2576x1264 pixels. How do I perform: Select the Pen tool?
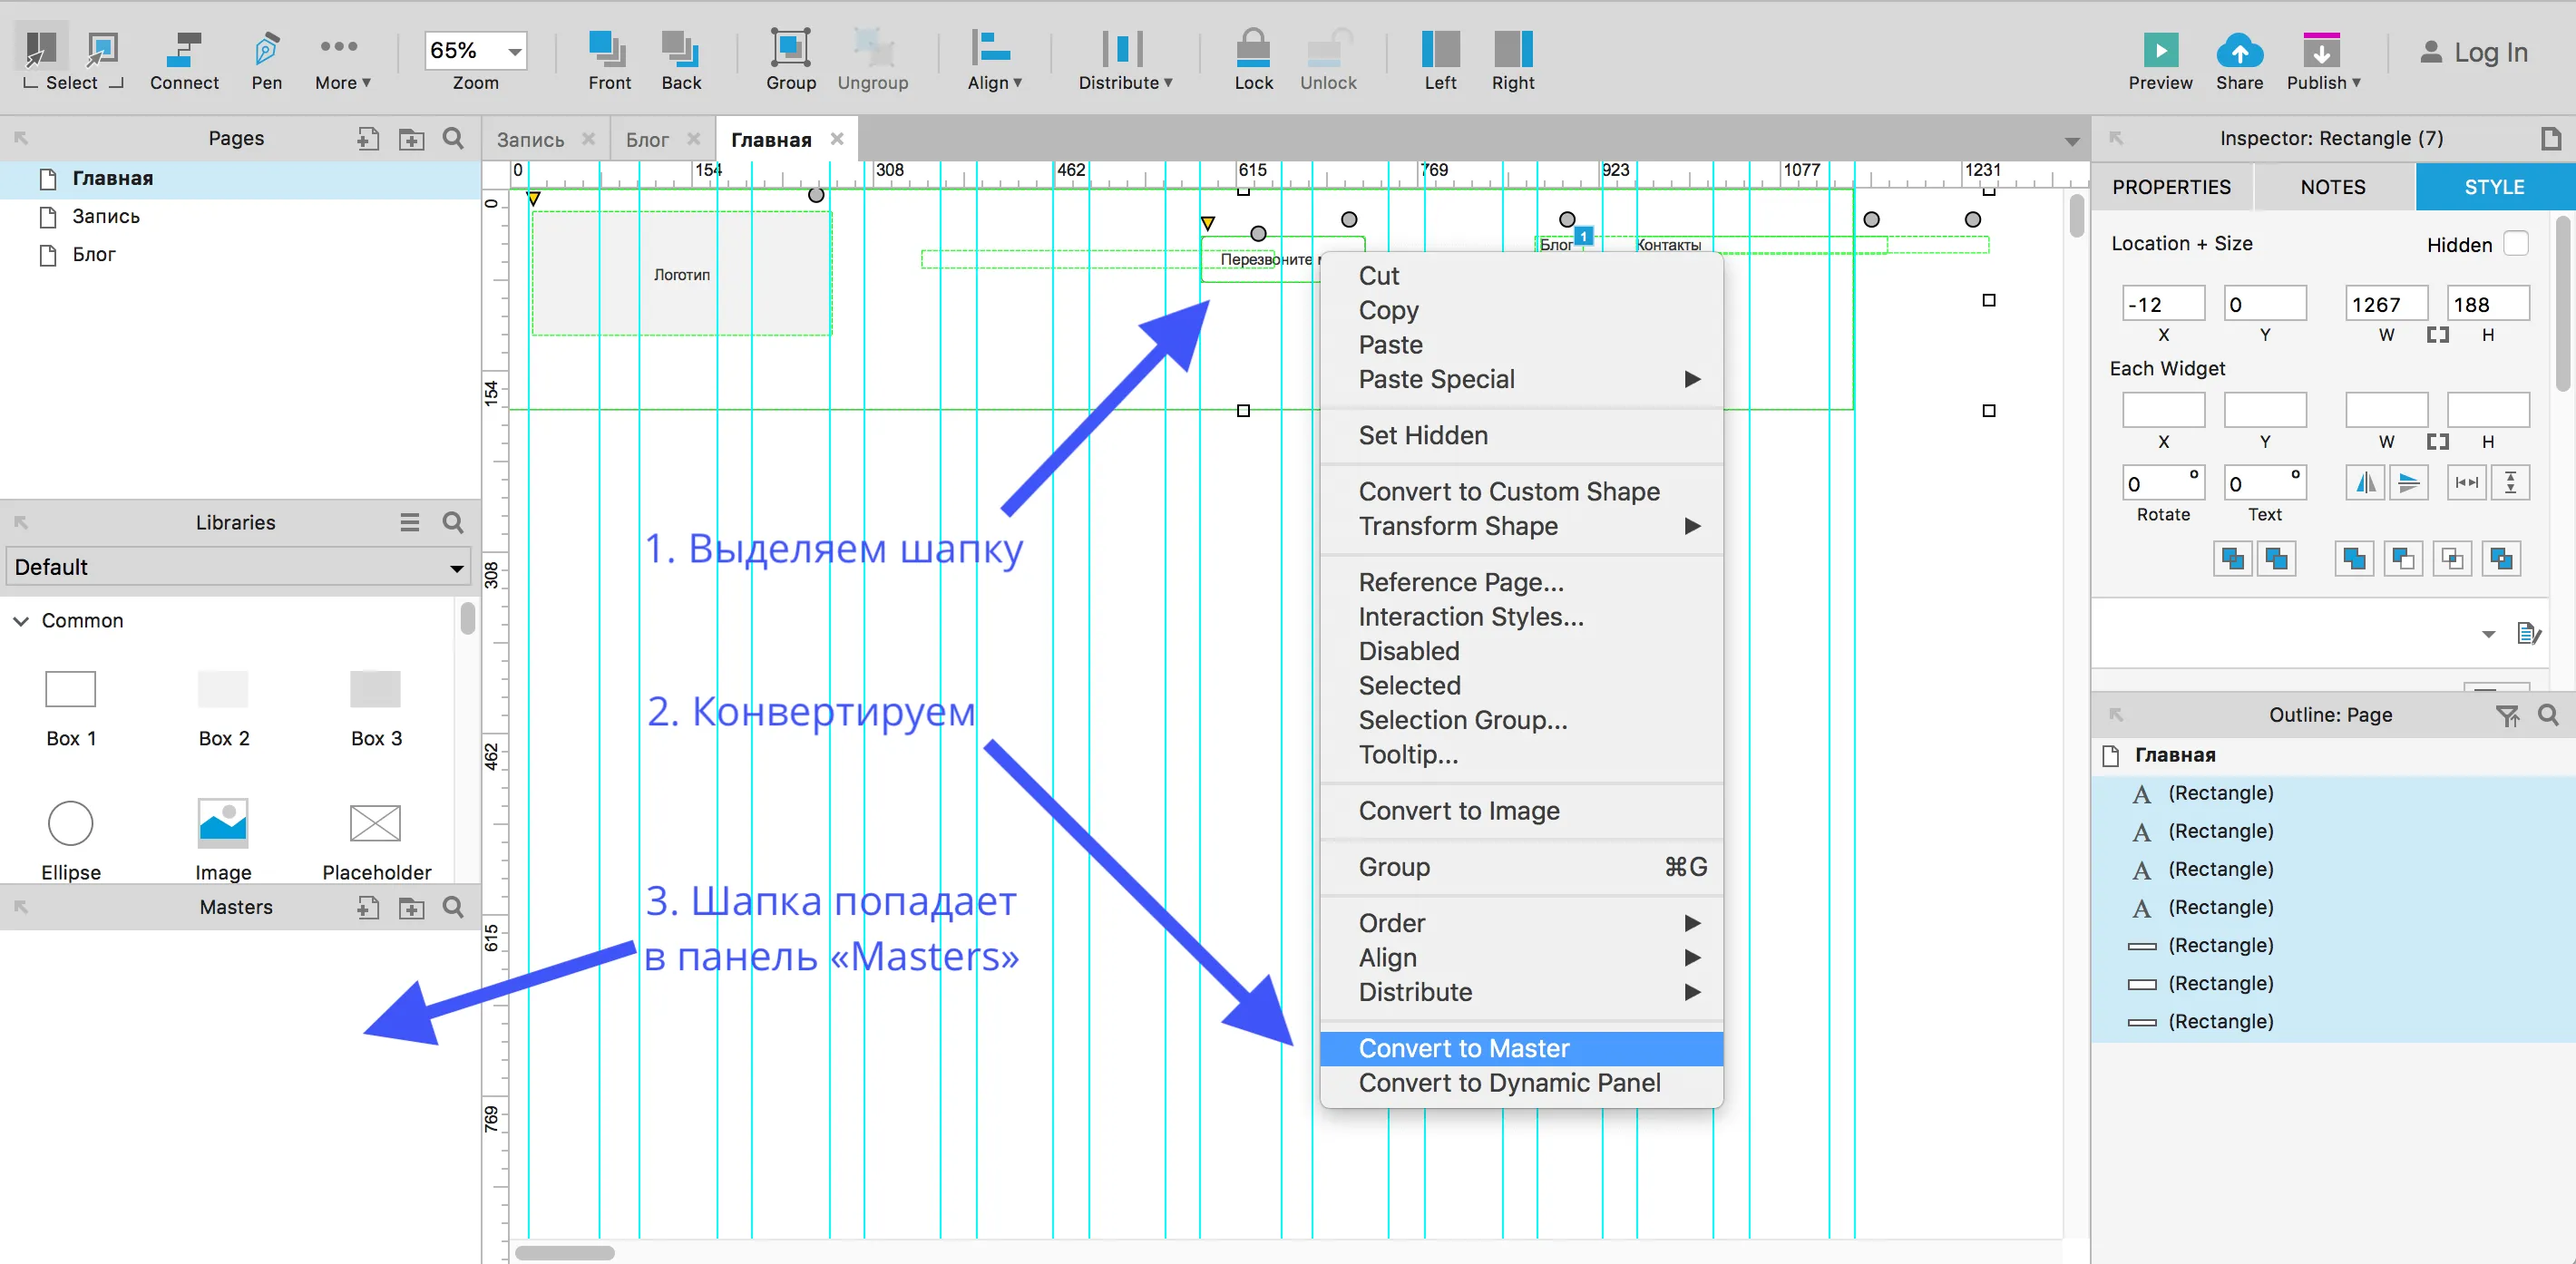pos(266,50)
